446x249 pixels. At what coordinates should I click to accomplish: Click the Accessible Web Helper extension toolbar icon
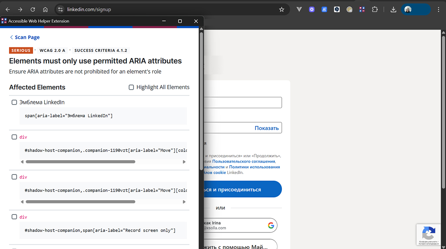point(362,9)
